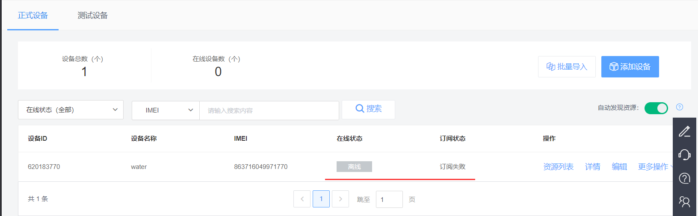Open 资源列表 for device water
The height and width of the screenshot is (216, 698).
[558, 167]
